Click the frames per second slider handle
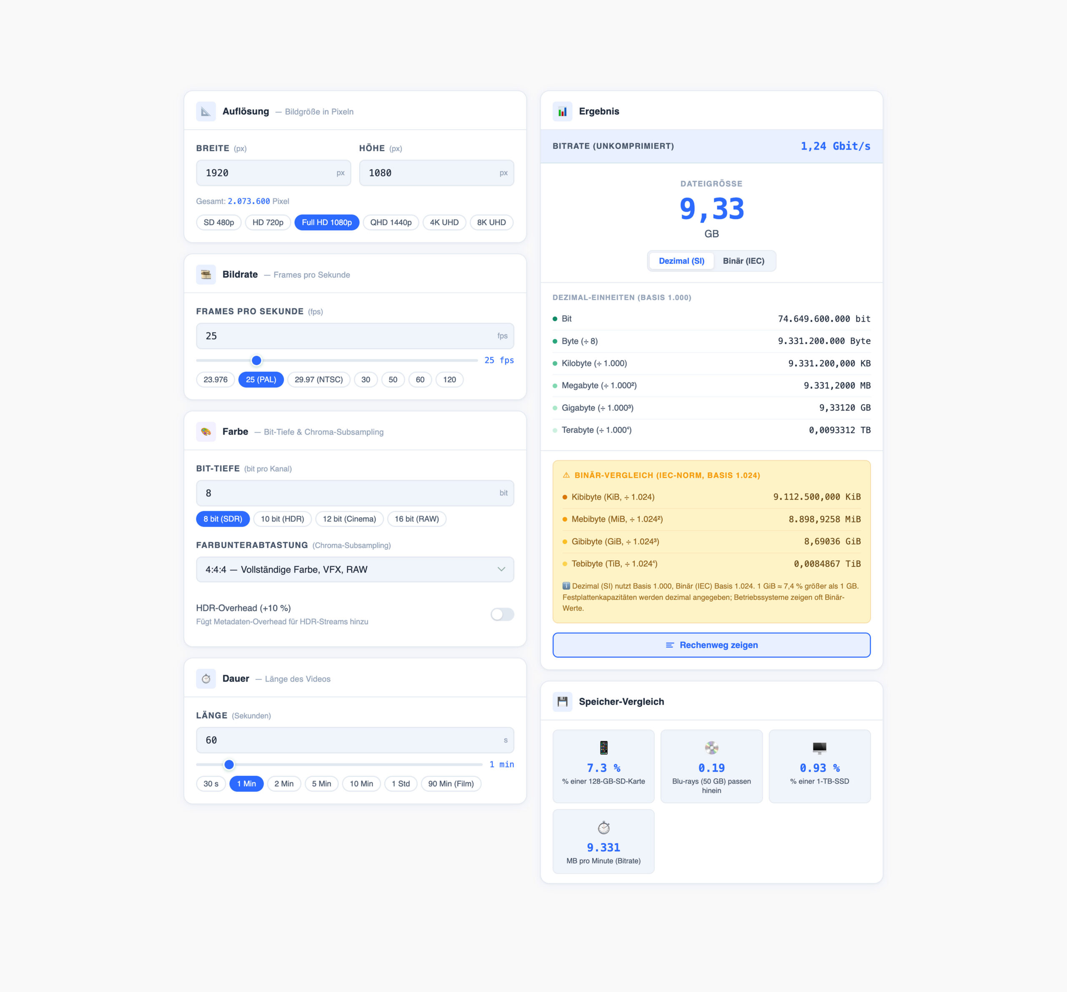This screenshot has width=1067, height=992. pos(257,360)
